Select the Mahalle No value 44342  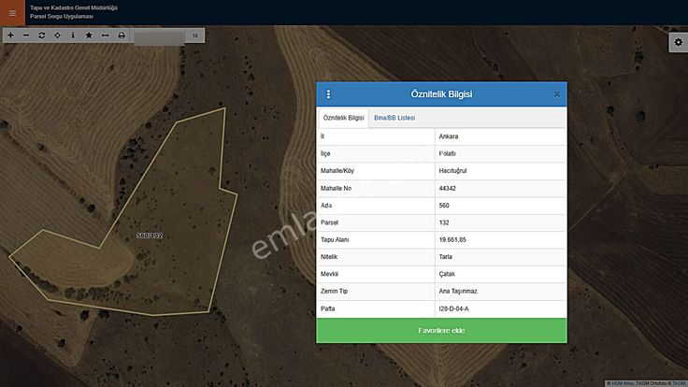coord(447,188)
